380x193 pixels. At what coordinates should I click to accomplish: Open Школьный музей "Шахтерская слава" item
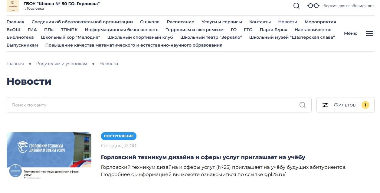pos(292,37)
